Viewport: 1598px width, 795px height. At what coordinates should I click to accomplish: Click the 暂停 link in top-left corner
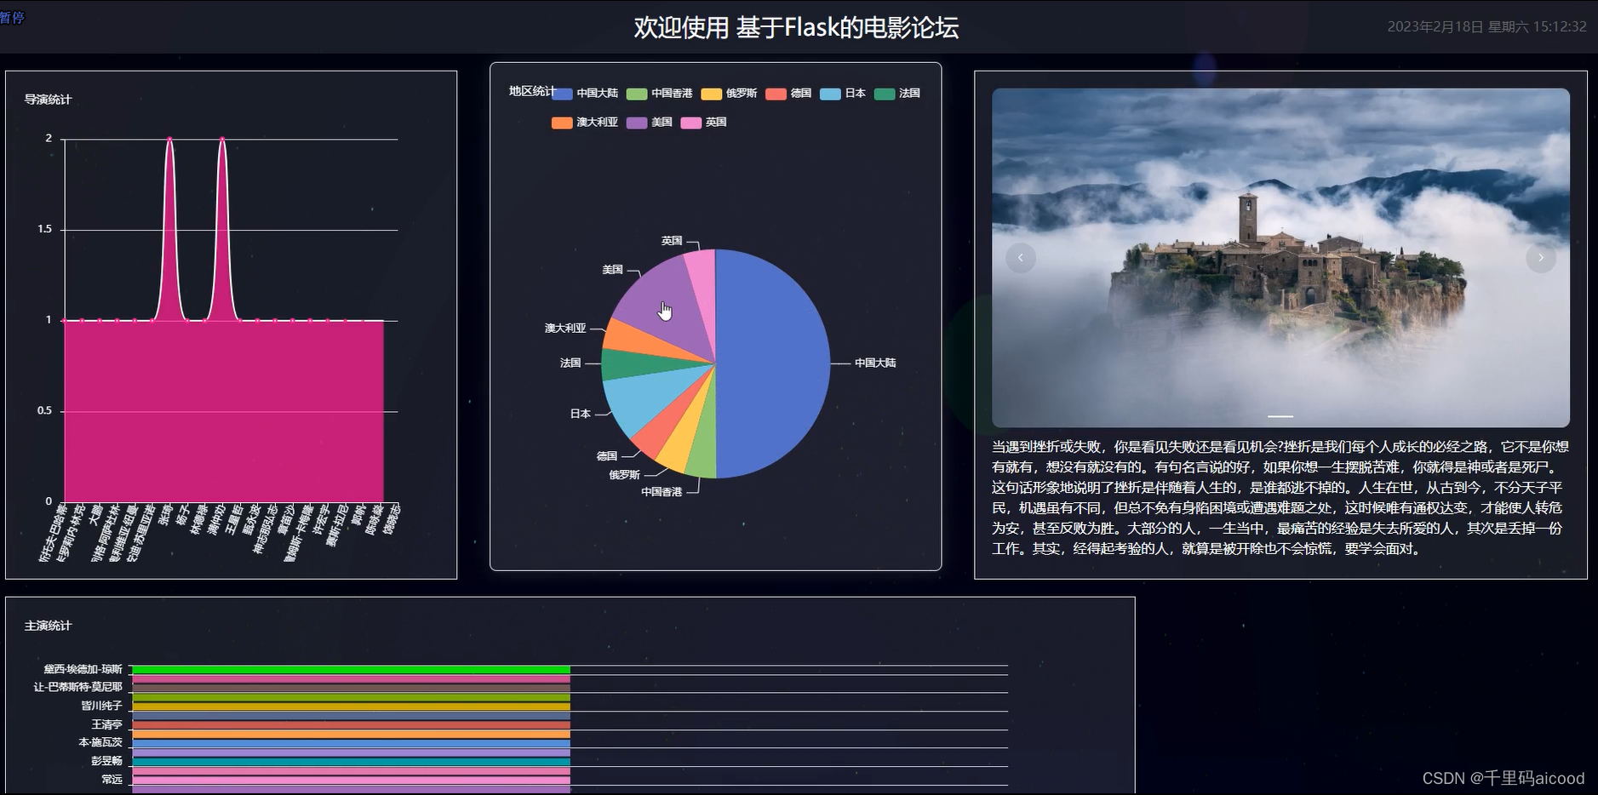(12, 18)
